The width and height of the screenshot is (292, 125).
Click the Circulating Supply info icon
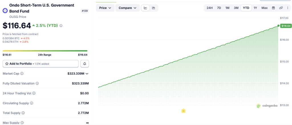[x=32, y=103]
